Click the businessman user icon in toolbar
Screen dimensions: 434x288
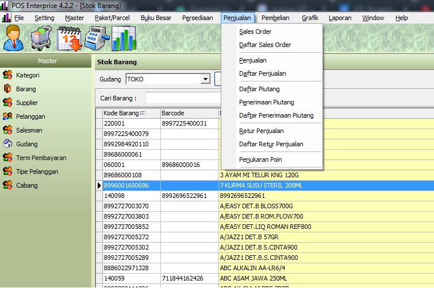click(14, 38)
